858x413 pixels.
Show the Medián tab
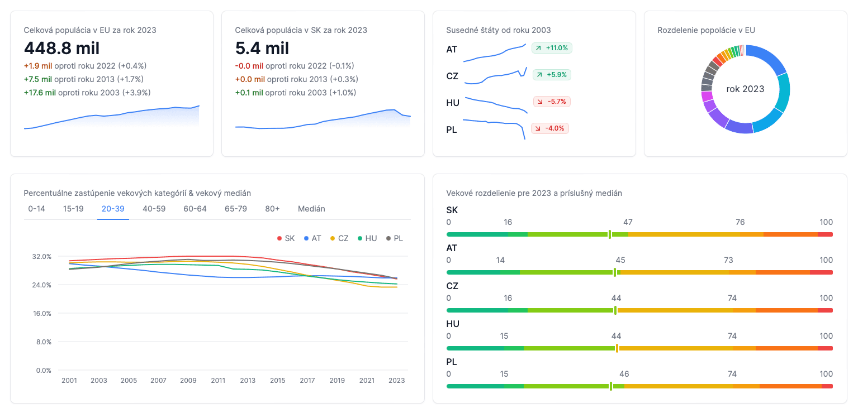click(311, 209)
